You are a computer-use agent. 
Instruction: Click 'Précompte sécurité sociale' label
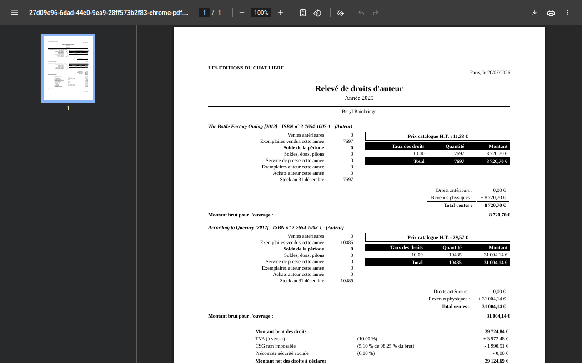click(282, 353)
